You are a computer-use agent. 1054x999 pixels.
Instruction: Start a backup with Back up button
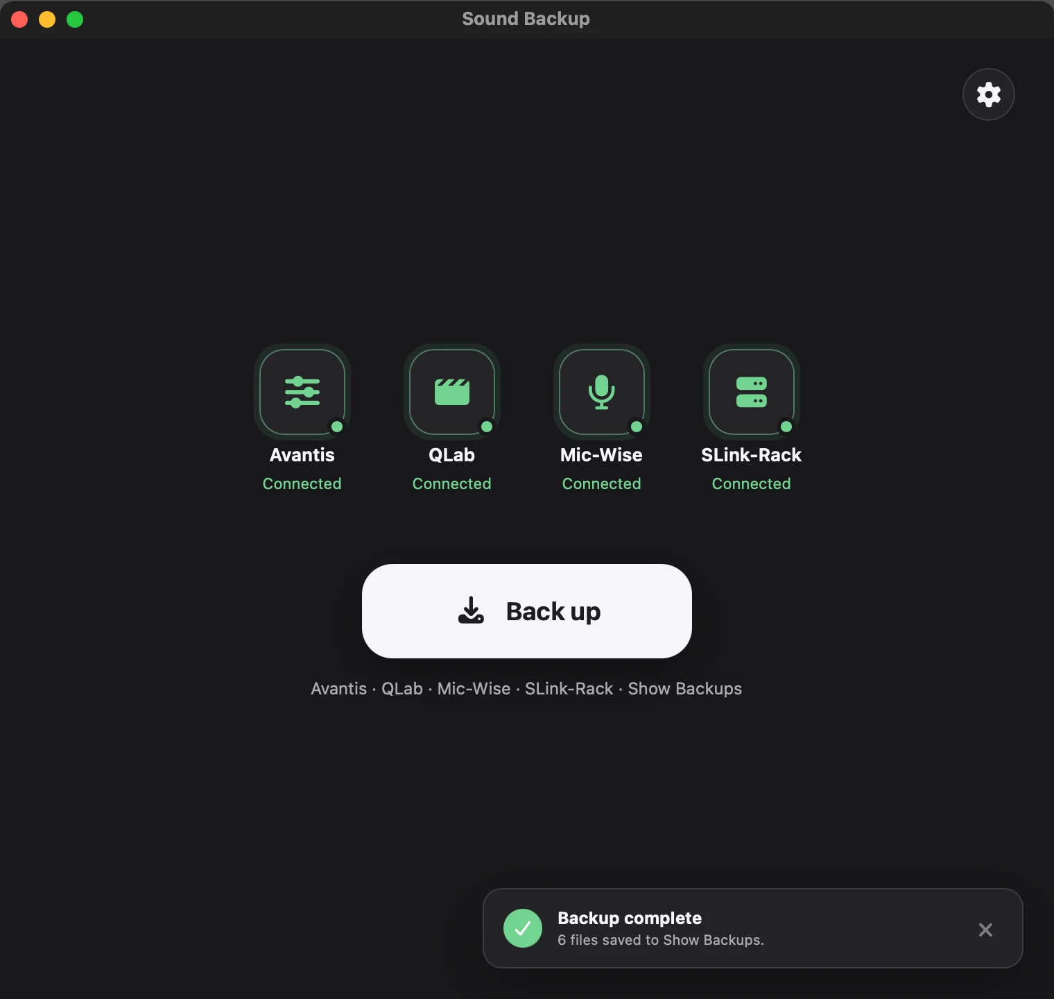point(527,611)
